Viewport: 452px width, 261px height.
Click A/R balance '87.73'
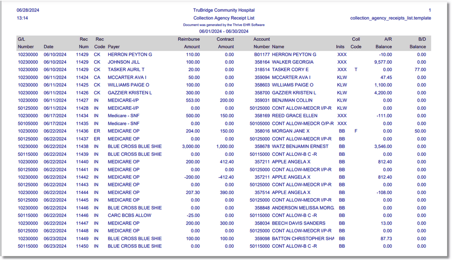(x=386, y=239)
